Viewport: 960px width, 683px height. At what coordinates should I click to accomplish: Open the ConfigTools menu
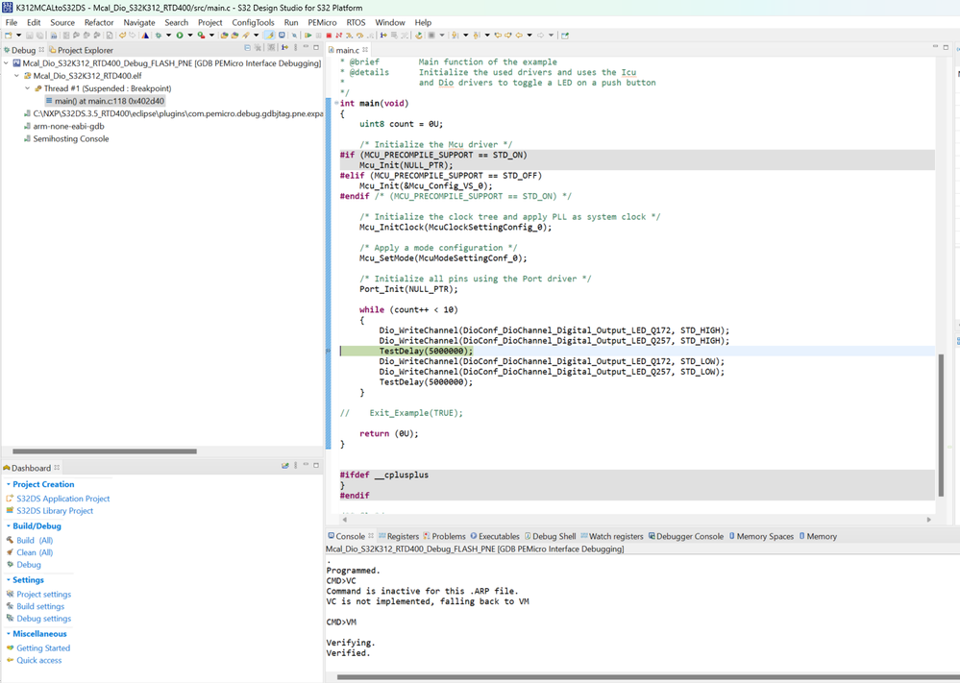253,22
